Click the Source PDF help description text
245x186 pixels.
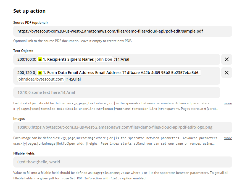click(72, 41)
